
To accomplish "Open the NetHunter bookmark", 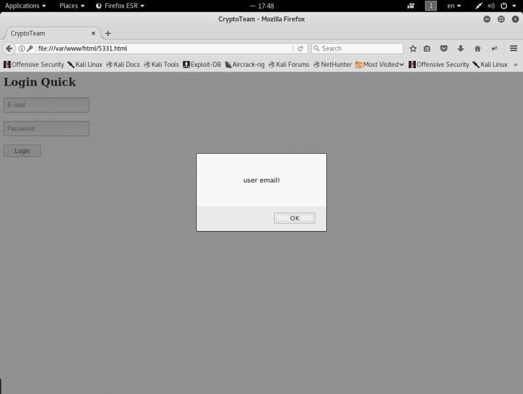I will [333, 64].
